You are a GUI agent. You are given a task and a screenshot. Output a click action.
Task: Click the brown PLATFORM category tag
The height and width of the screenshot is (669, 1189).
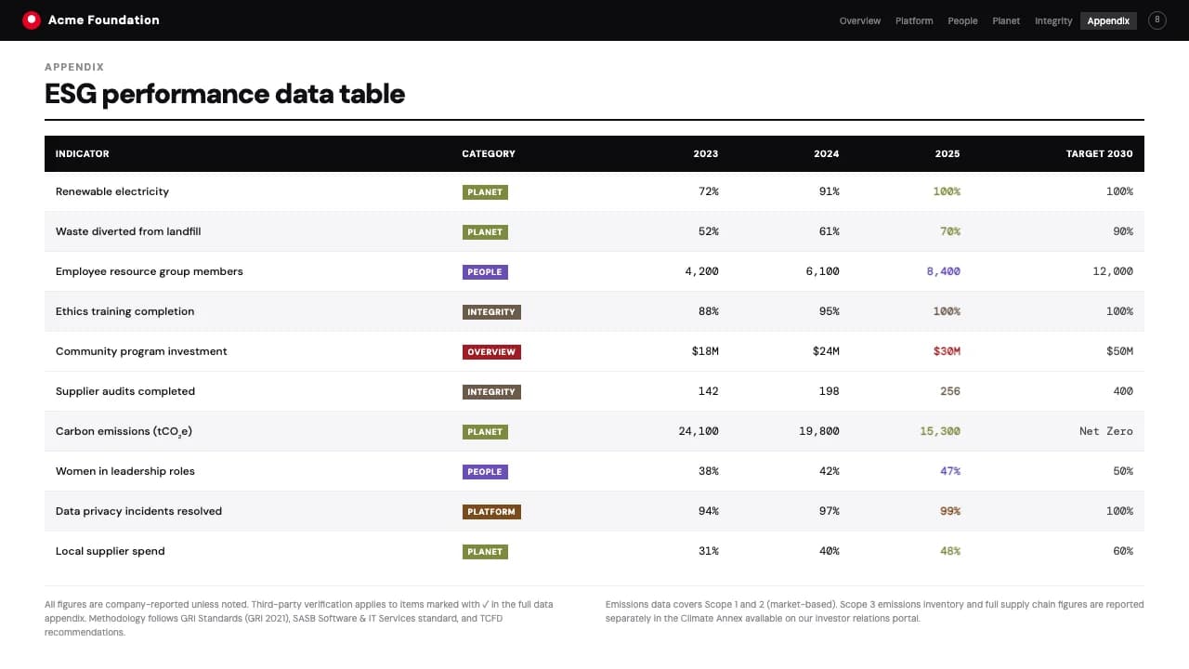coord(491,512)
